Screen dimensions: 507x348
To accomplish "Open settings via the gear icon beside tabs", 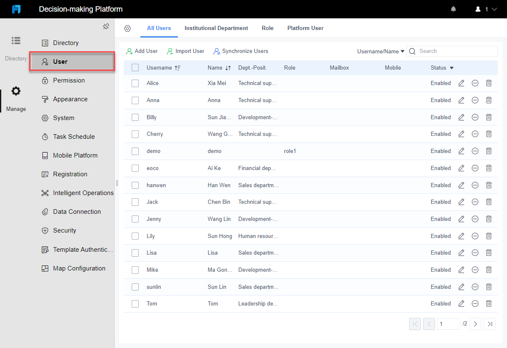I will tap(127, 28).
